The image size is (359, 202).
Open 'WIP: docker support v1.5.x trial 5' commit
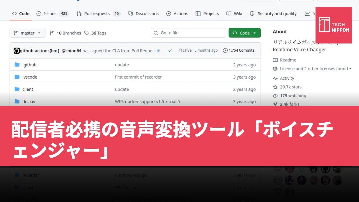148,102
